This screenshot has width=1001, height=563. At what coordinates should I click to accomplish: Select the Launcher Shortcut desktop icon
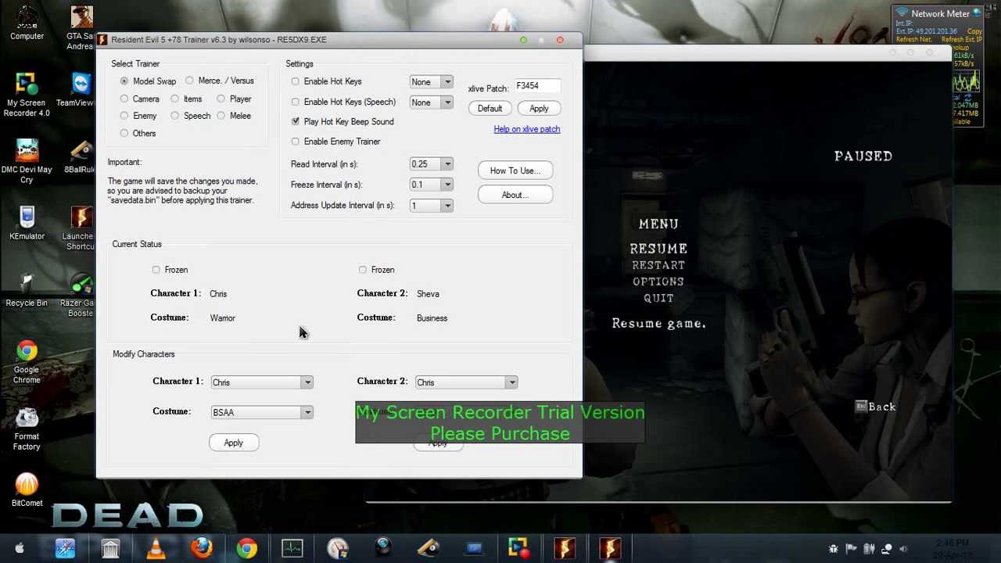coord(80,228)
